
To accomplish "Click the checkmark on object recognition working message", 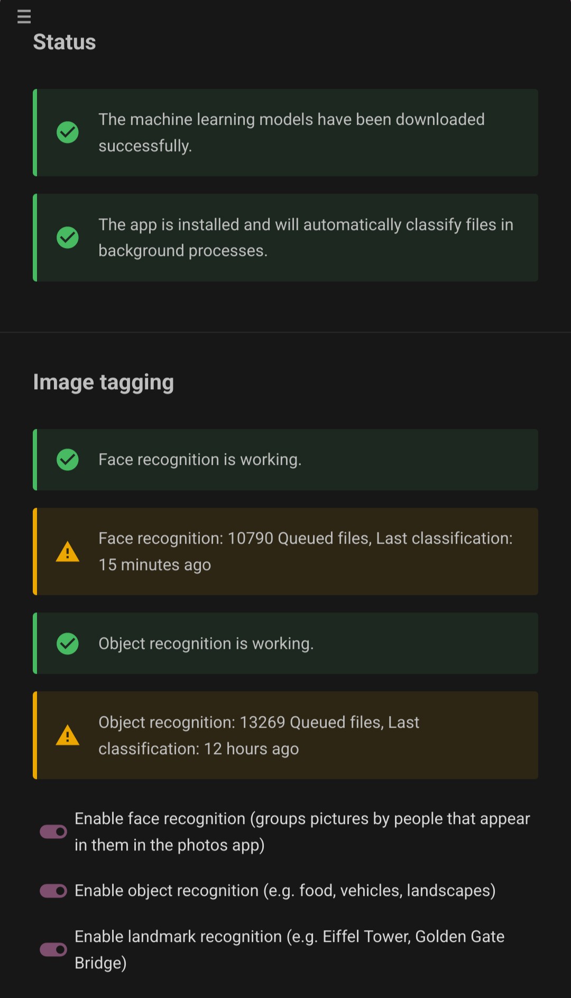I will click(x=67, y=643).
